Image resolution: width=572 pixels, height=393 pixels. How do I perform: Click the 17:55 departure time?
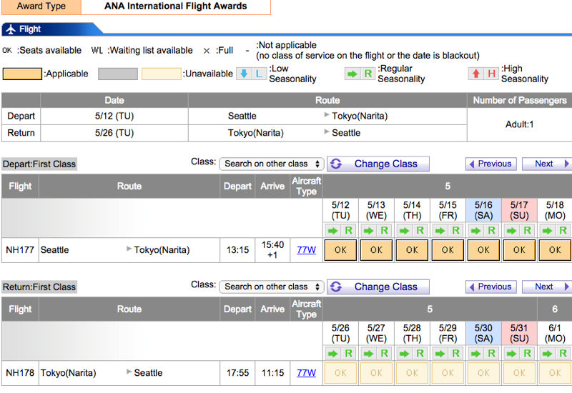(237, 373)
